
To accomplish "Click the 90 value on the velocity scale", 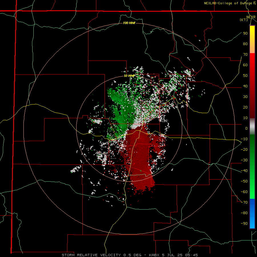I will (x=245, y=33).
